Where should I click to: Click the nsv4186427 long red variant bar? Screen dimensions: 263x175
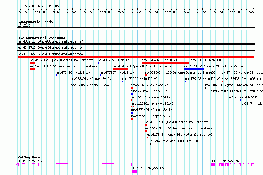[x=136, y=57]
